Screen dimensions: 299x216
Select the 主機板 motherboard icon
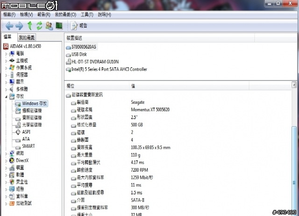12,60
